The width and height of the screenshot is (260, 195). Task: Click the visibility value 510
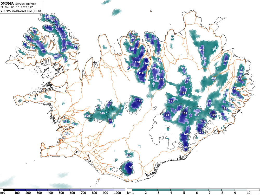pos(197,115)
